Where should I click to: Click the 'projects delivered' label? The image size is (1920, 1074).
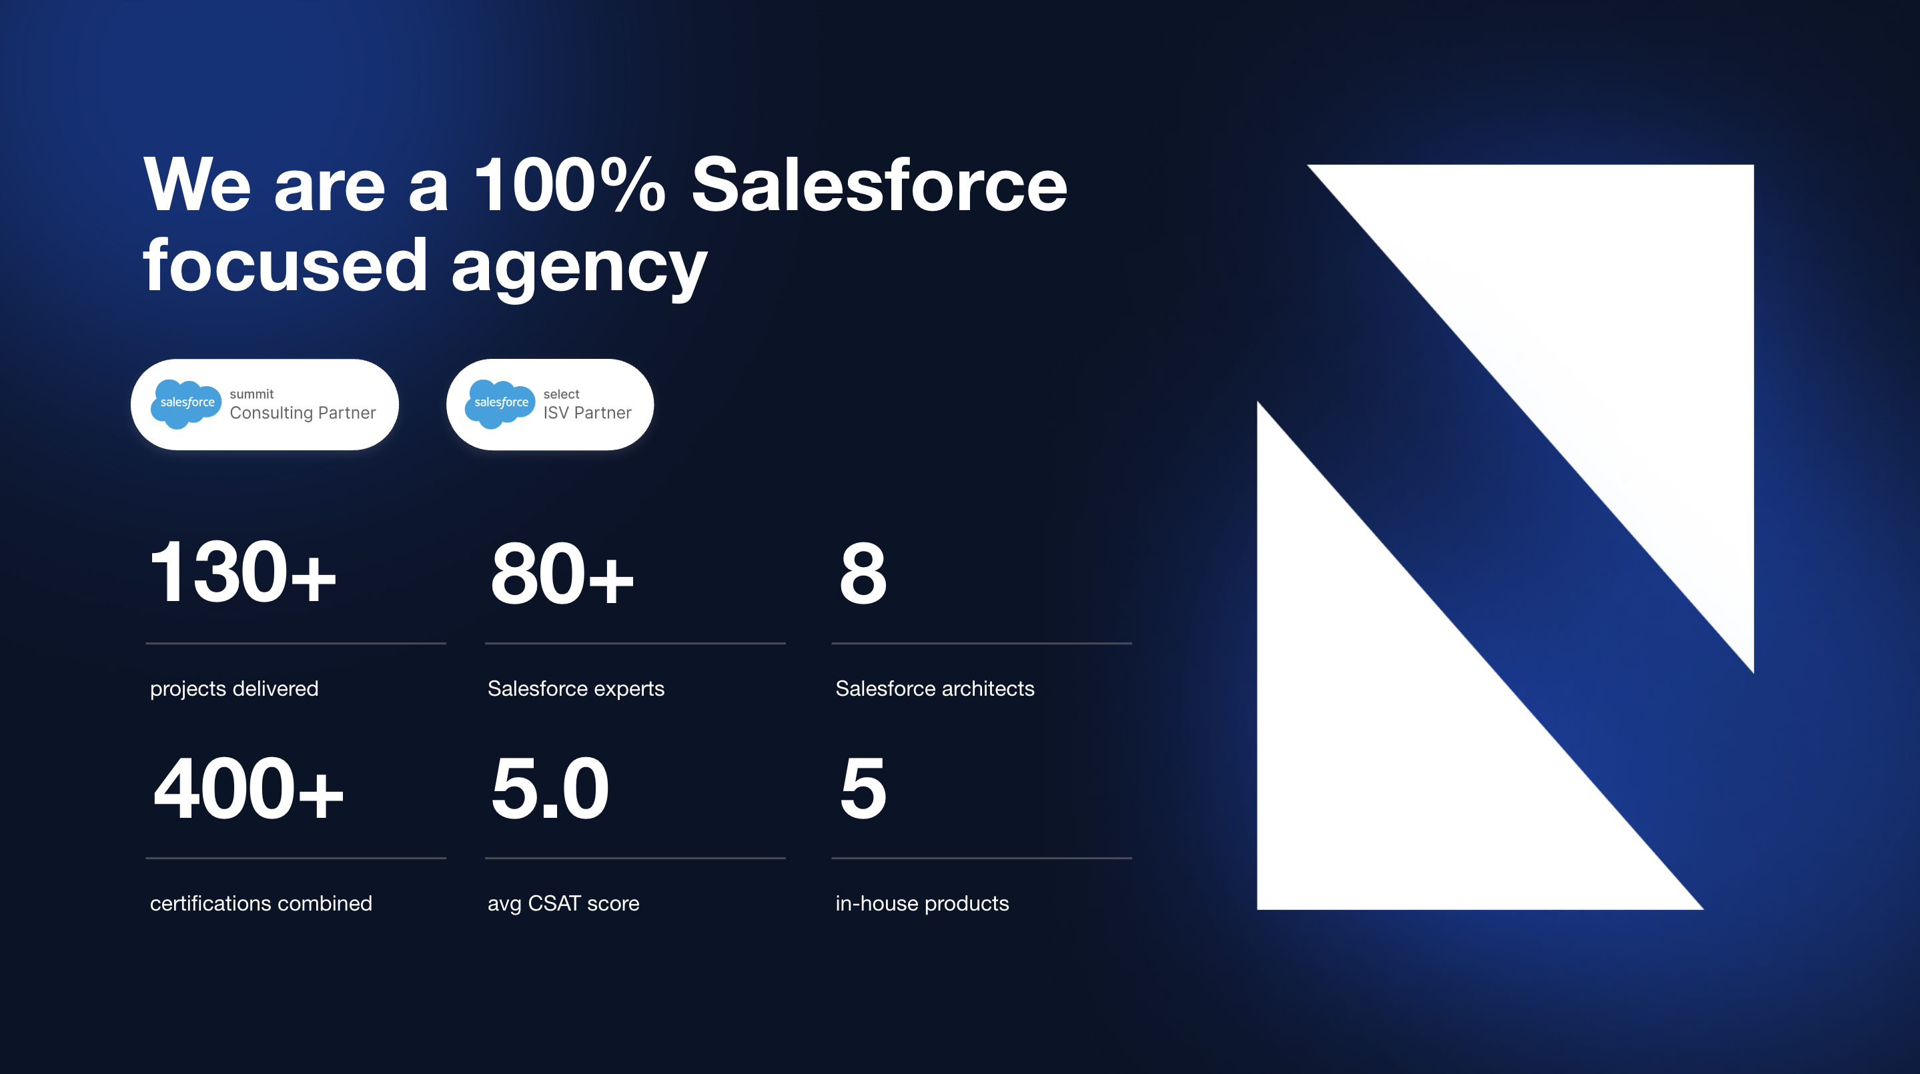pyautogui.click(x=234, y=688)
